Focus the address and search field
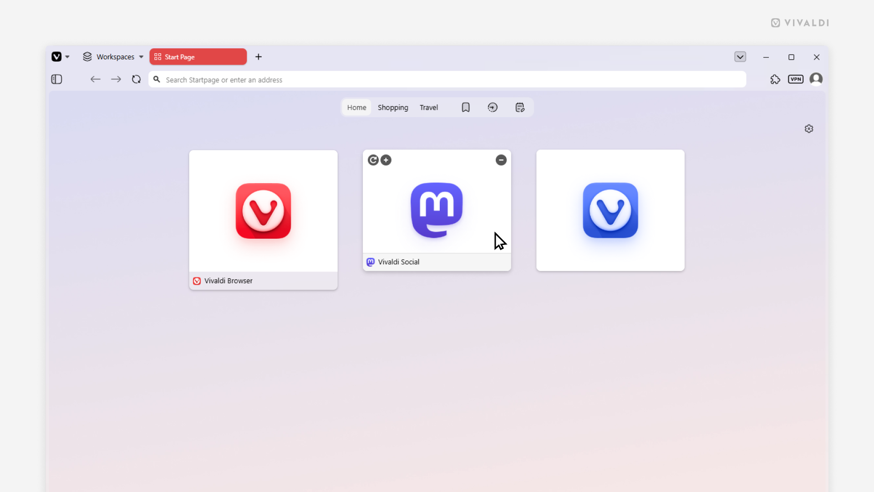 pyautogui.click(x=447, y=79)
